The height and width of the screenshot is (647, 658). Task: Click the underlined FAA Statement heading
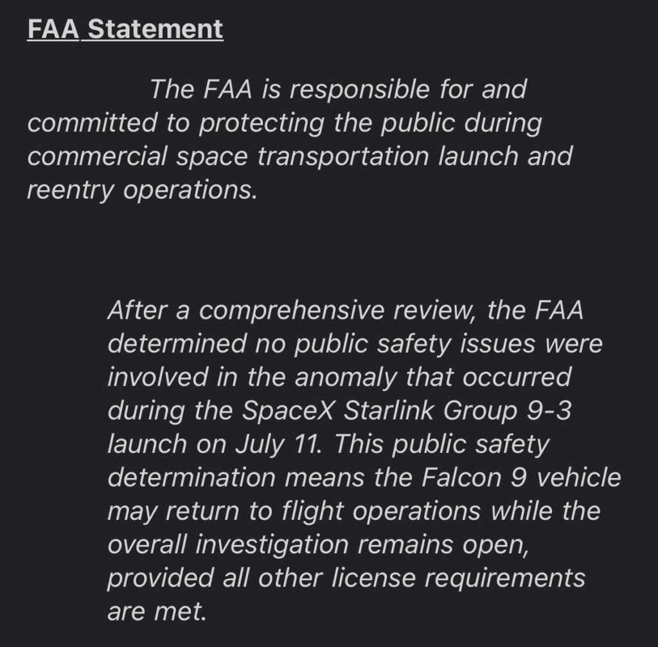pos(125,29)
